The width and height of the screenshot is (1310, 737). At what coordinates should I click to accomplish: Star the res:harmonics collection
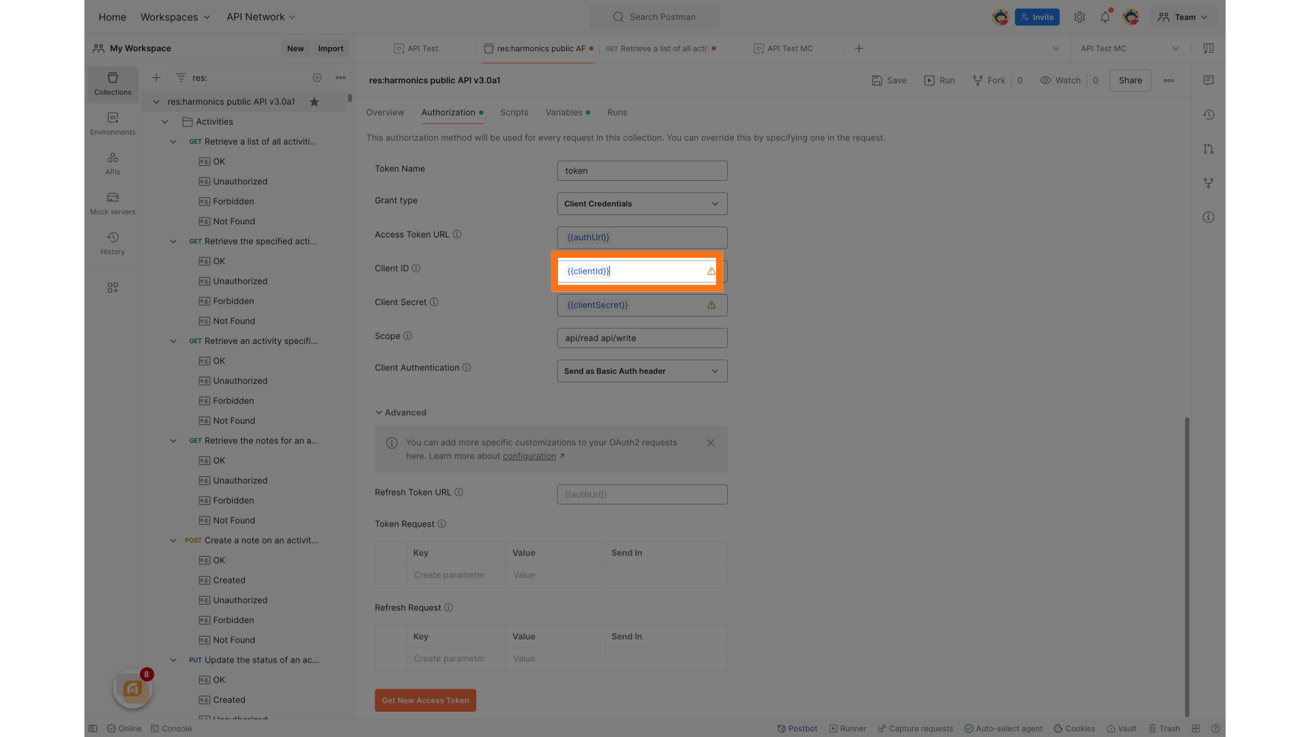pos(315,102)
